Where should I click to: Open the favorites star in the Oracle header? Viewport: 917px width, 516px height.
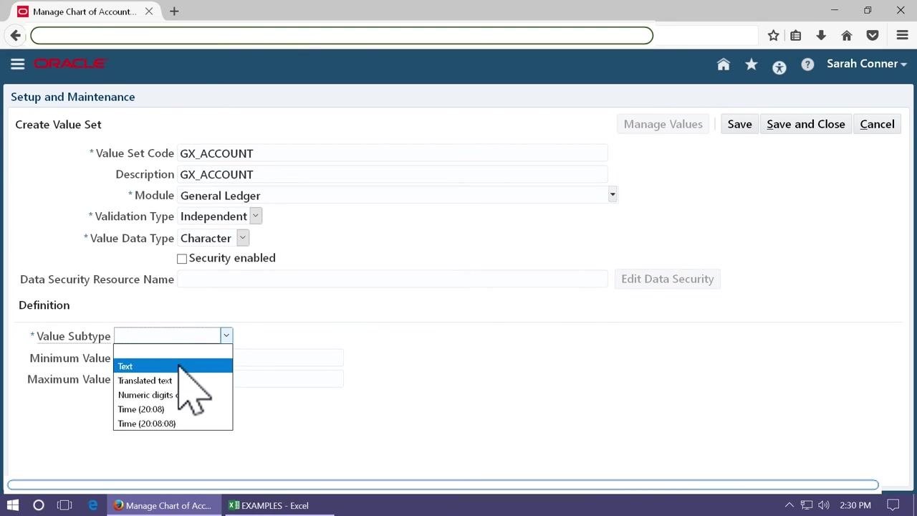coord(751,64)
